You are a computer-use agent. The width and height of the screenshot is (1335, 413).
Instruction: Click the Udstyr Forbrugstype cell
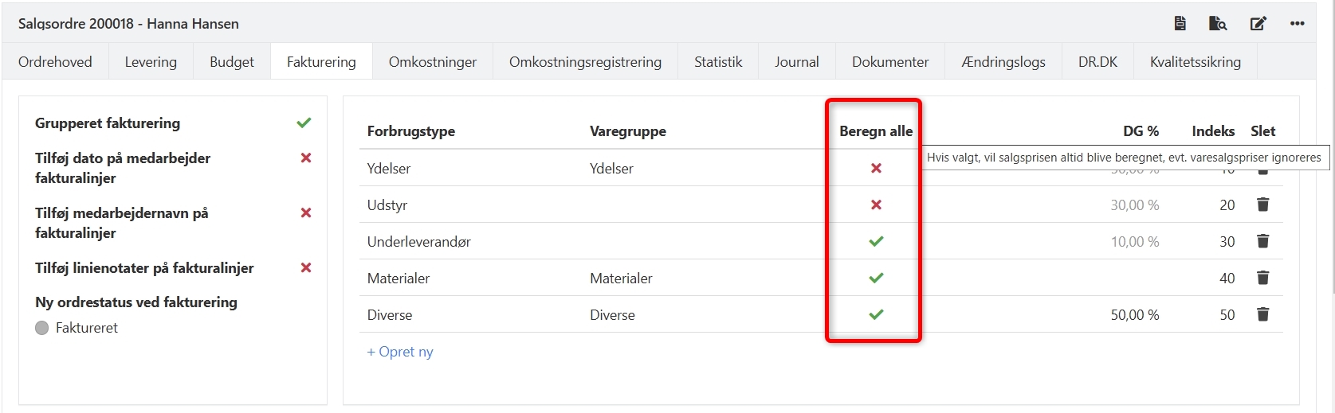(x=387, y=205)
